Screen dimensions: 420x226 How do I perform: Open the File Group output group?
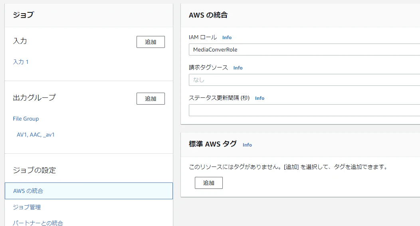pos(26,119)
